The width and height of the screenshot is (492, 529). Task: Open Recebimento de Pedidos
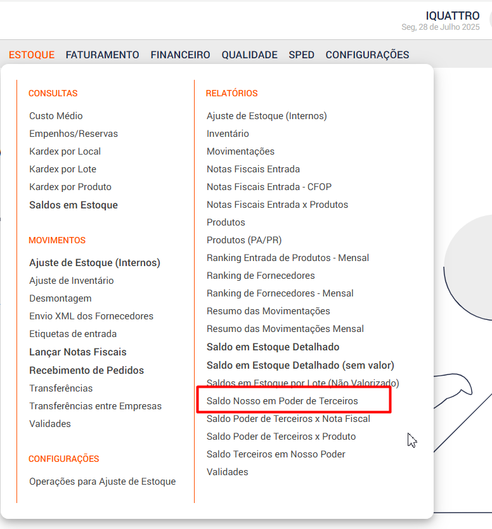87,370
